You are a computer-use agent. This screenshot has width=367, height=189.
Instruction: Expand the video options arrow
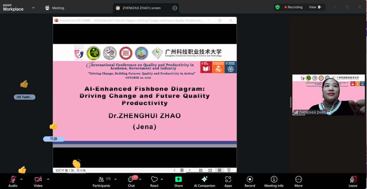coord(48,179)
